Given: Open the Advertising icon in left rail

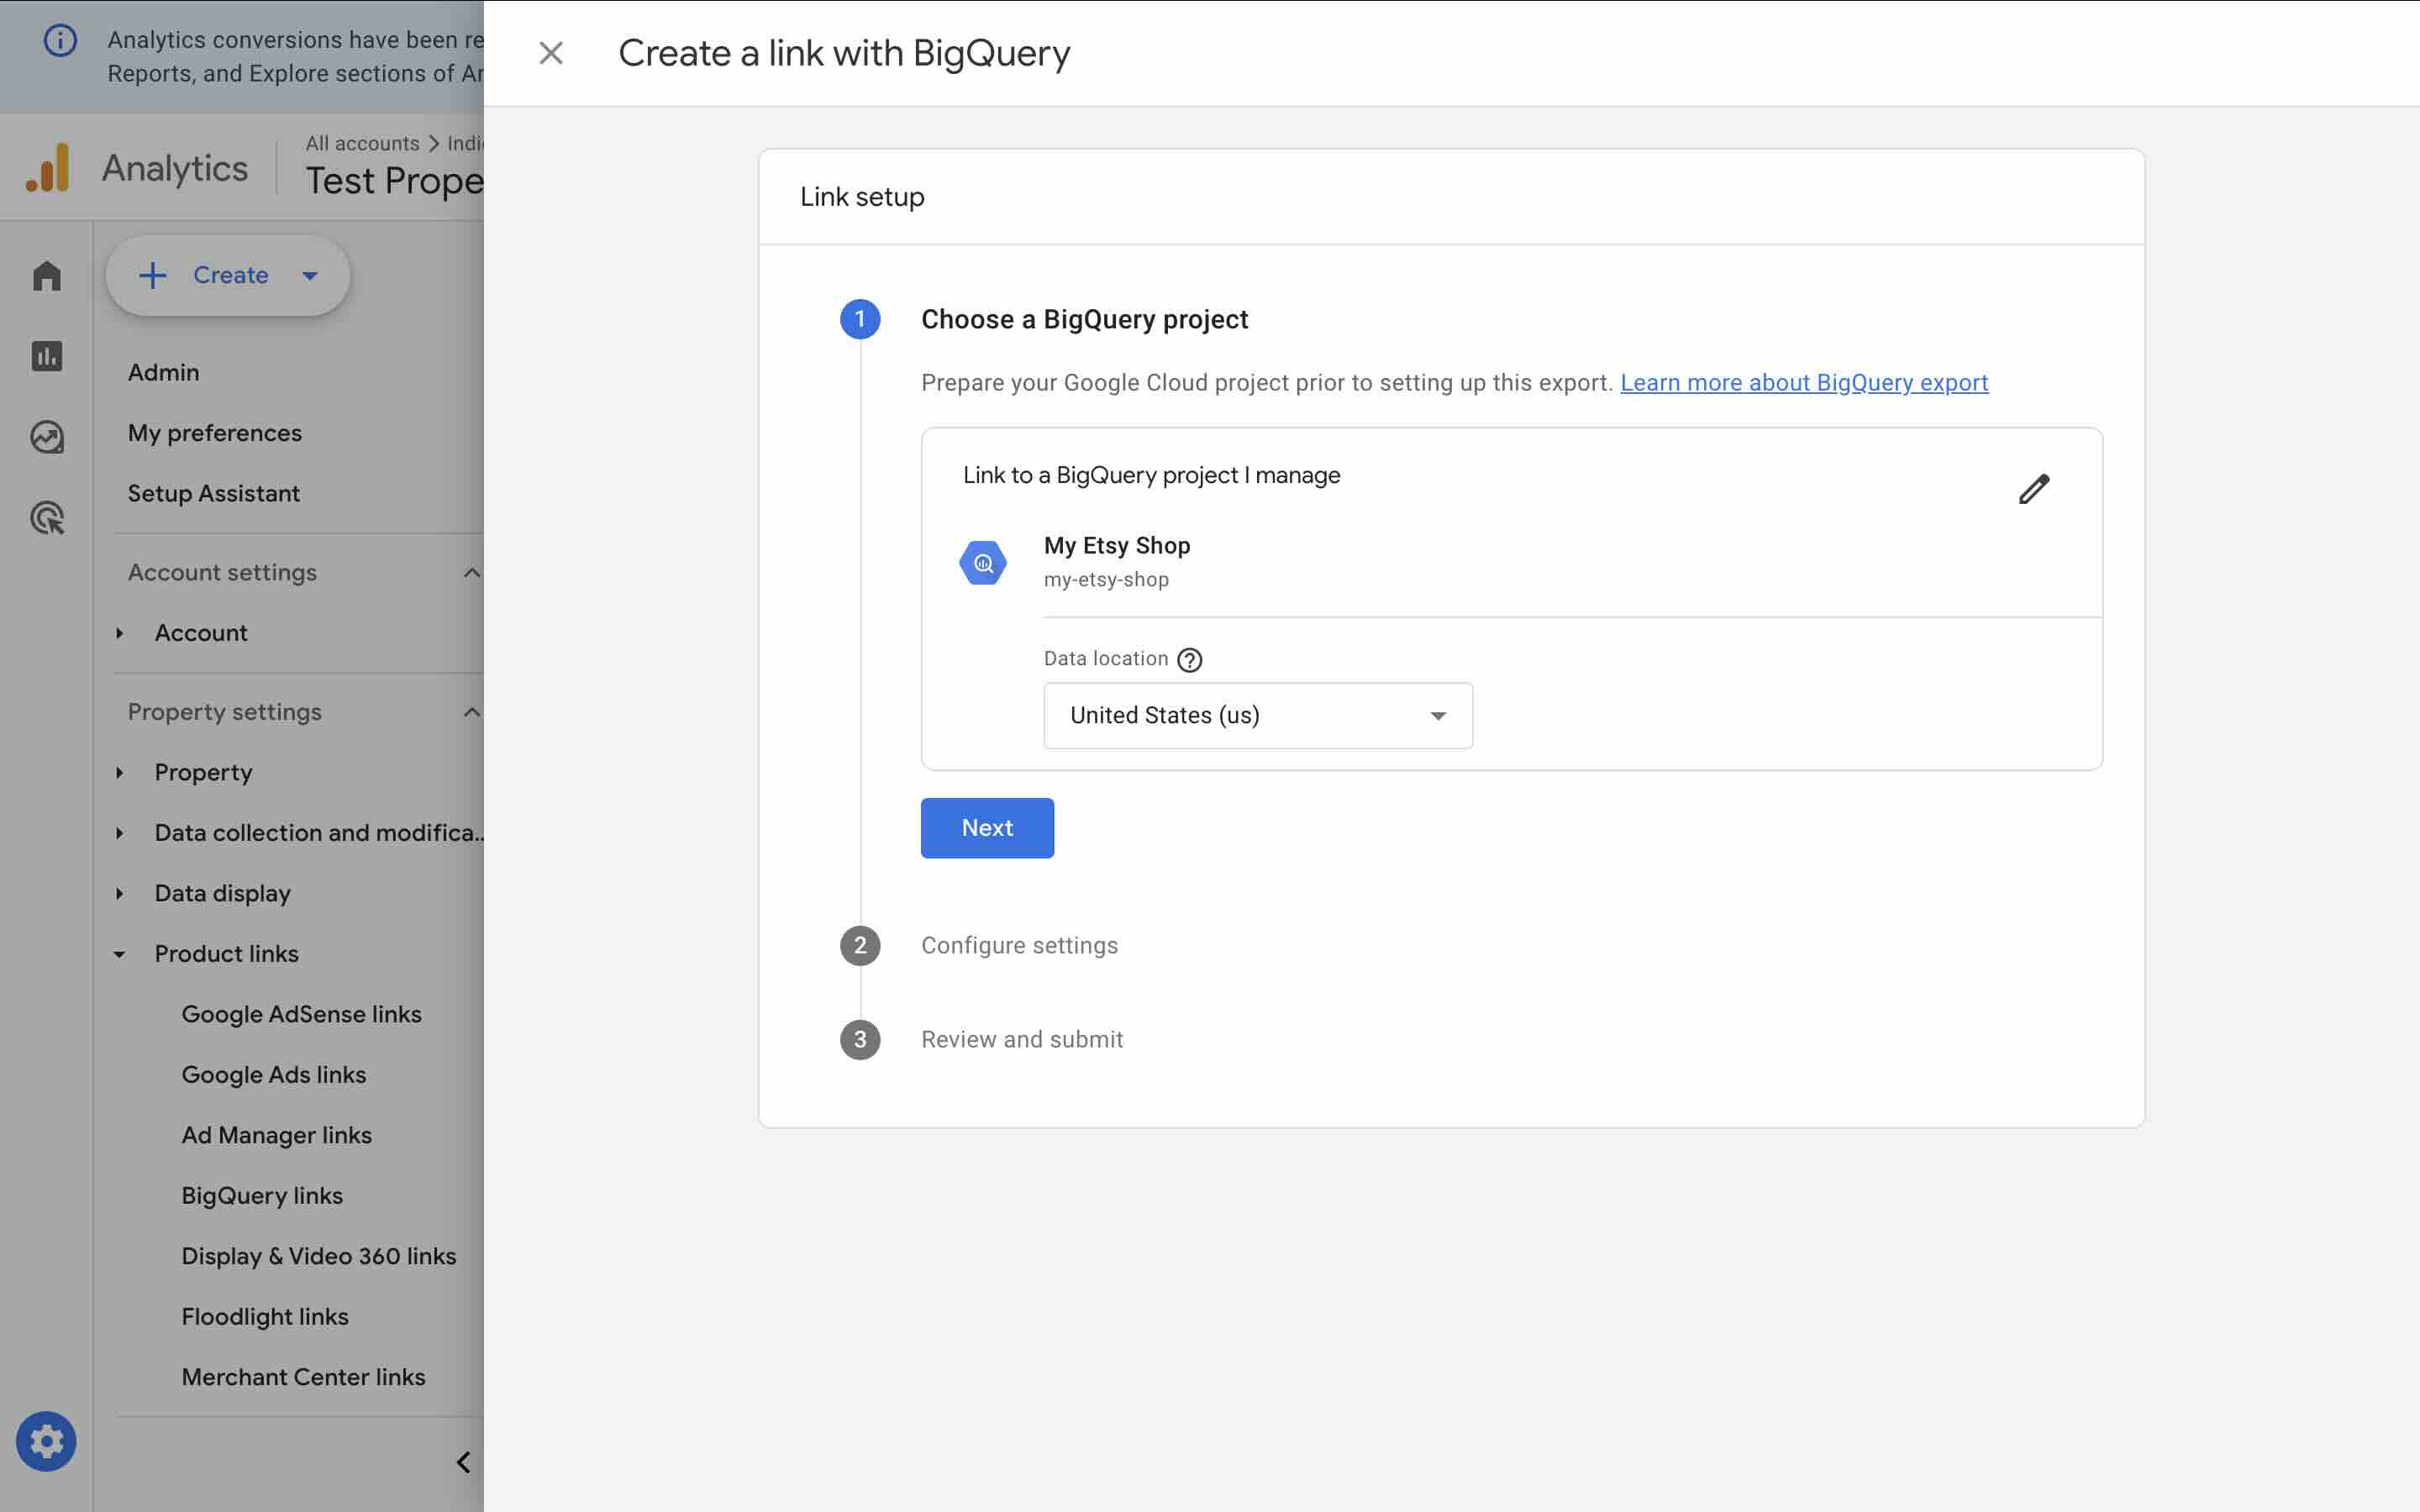Looking at the screenshot, I should point(47,518).
